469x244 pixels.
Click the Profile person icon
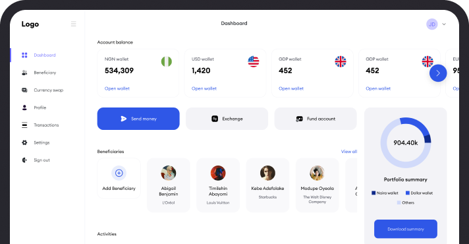(x=24, y=107)
